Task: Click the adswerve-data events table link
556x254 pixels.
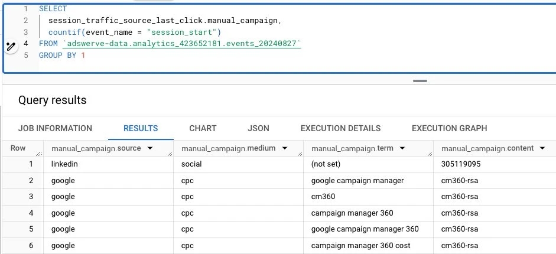Action: click(x=182, y=44)
